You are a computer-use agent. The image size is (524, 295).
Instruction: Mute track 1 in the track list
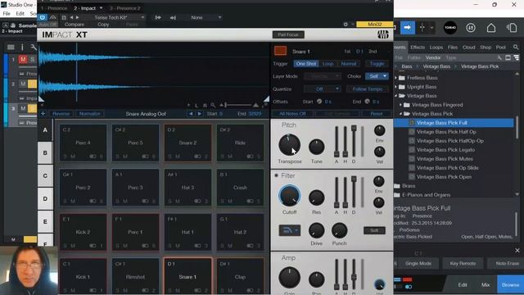point(23,60)
